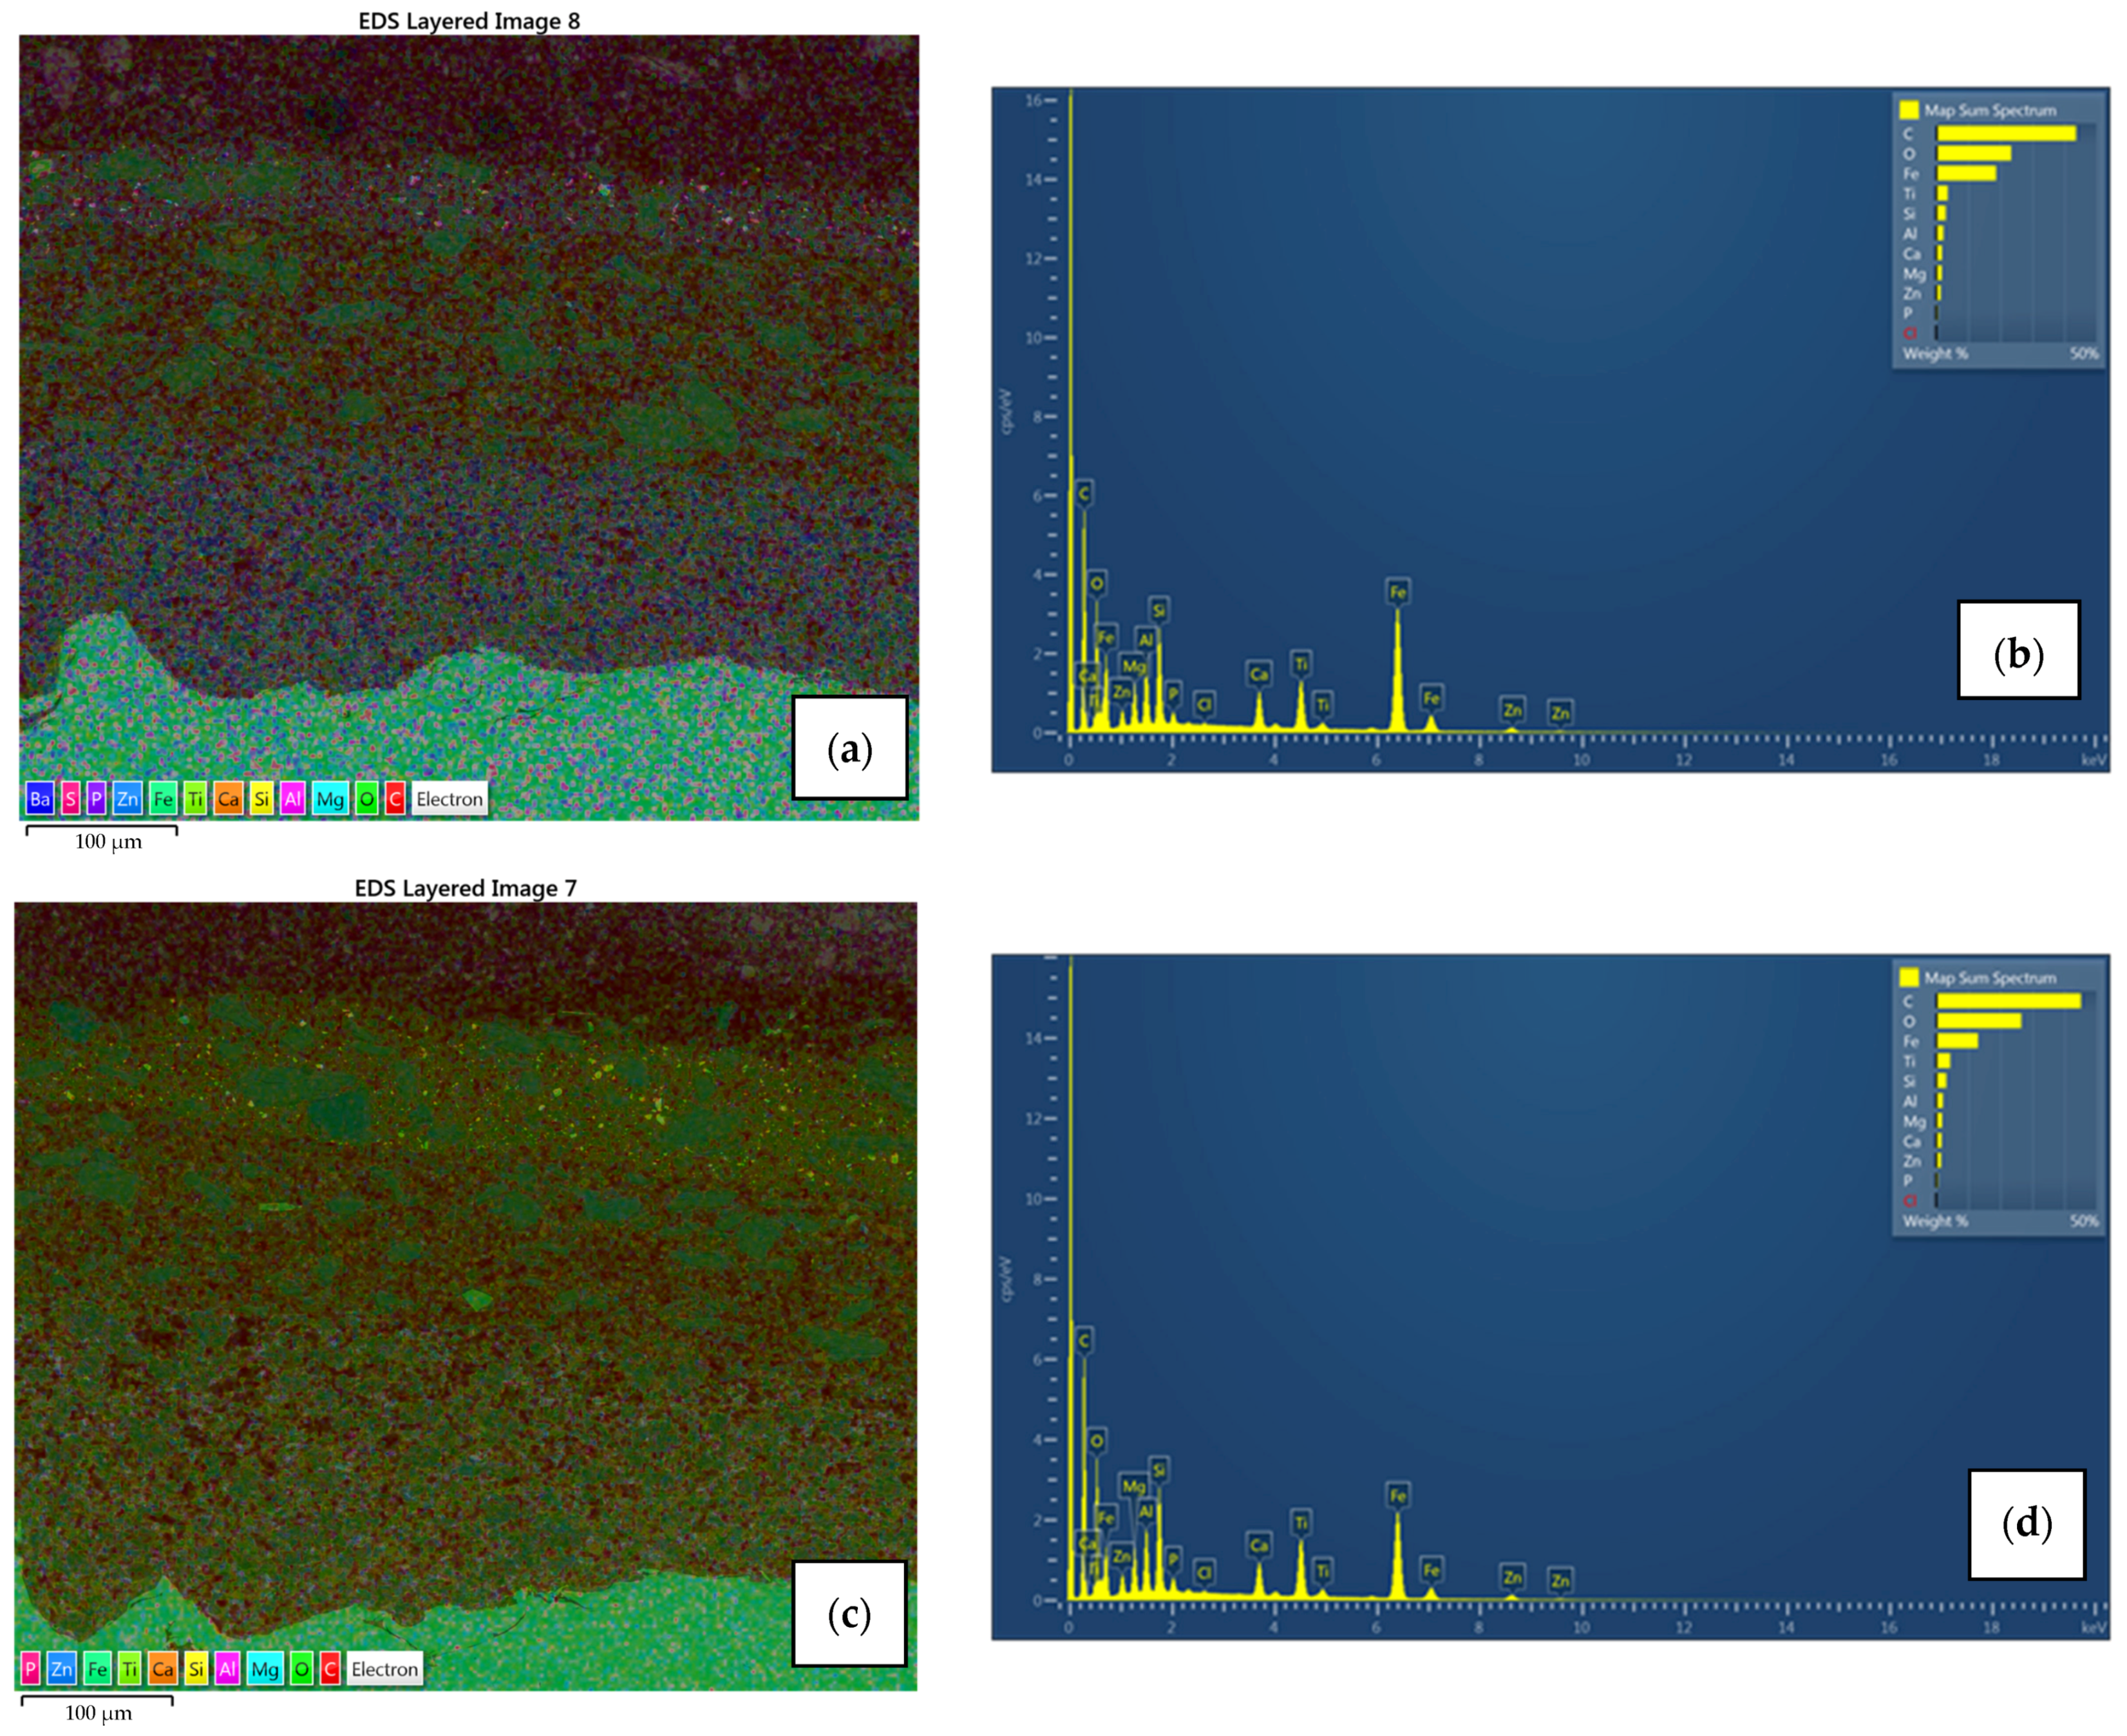Select the Fe element chip in legend (a)
The height and width of the screenshot is (1736, 2127).
point(163,799)
